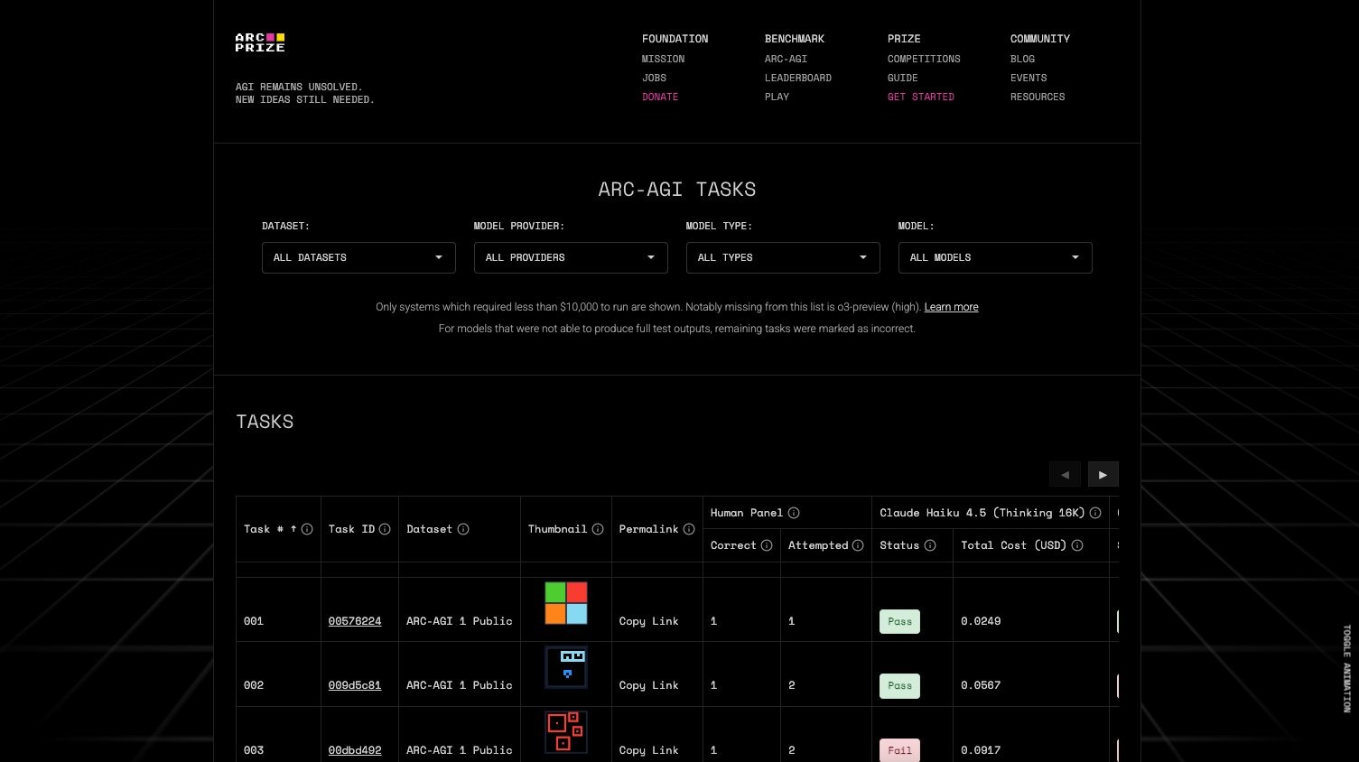Click the Pass badge for task 001

pyautogui.click(x=899, y=621)
